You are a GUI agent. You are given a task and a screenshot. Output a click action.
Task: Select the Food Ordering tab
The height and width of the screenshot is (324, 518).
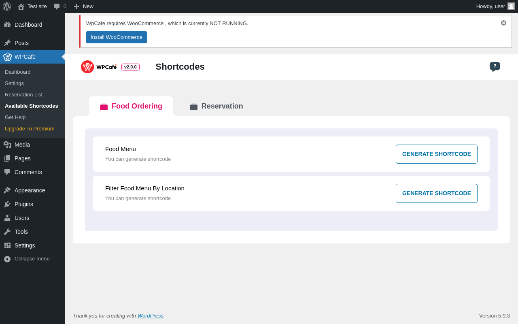pyautogui.click(x=131, y=106)
